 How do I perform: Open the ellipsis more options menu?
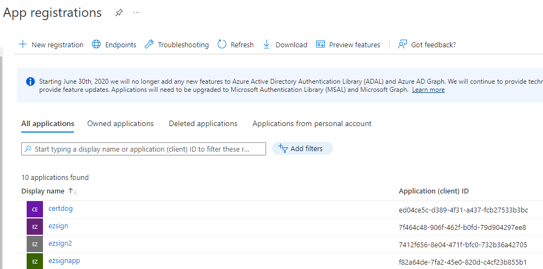[x=137, y=13]
